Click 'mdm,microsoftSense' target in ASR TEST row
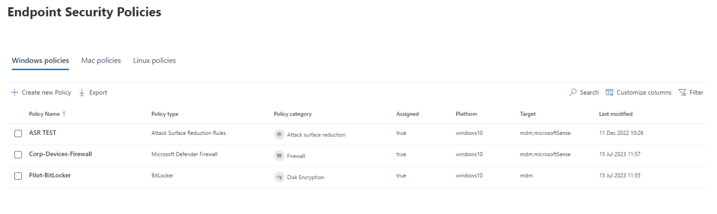This screenshot has height=214, width=717. 545,133
